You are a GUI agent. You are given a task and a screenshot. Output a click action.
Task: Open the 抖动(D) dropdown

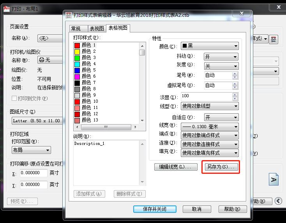click(x=221, y=57)
